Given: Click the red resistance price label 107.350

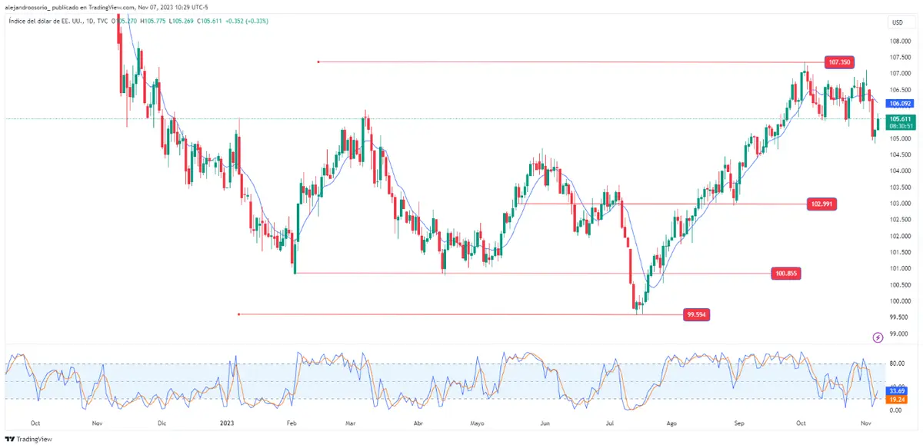Looking at the screenshot, I should pyautogui.click(x=839, y=62).
